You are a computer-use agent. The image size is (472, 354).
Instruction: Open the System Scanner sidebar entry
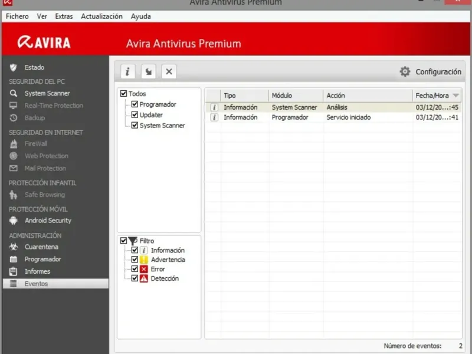coord(47,93)
